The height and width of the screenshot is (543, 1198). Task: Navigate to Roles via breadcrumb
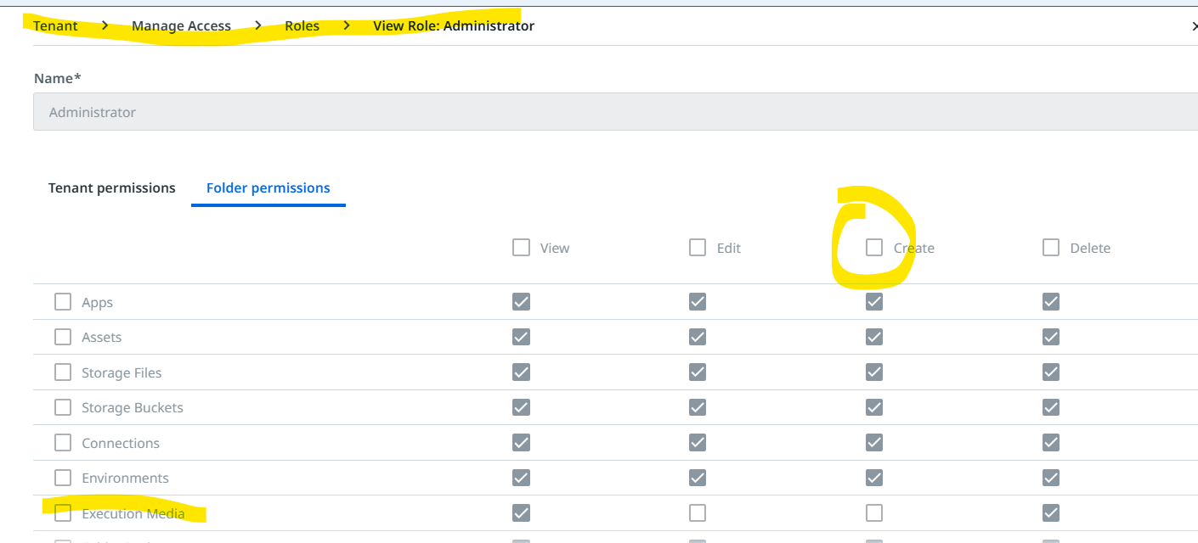(x=302, y=25)
